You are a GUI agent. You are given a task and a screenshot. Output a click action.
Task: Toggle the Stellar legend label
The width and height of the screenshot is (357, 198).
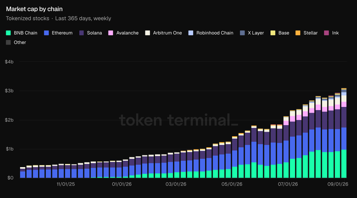(x=310, y=33)
